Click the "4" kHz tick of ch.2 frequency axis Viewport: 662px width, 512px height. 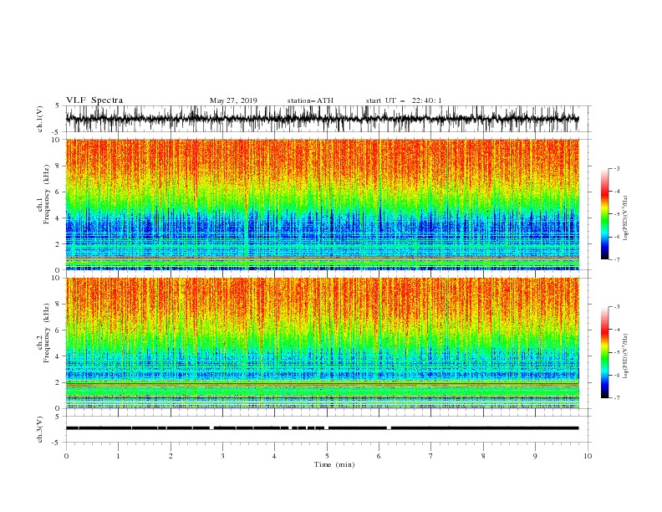58,356
